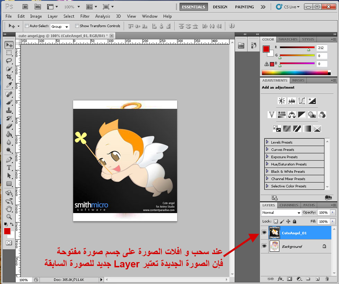Select the Move tool in the toolbox

(x=9, y=45)
